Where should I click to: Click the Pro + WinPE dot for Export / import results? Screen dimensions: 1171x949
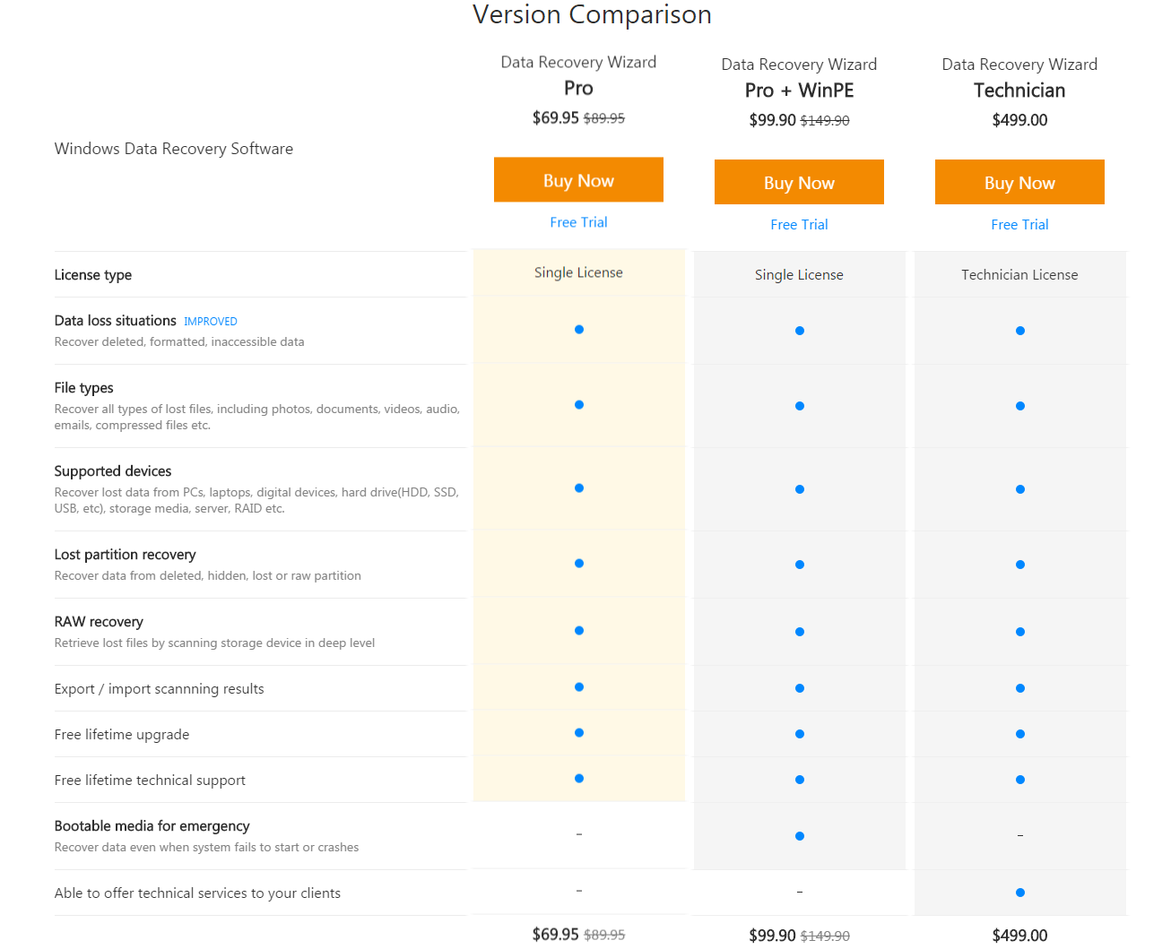click(x=800, y=688)
